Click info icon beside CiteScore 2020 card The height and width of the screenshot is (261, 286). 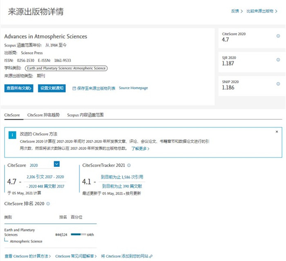point(278,36)
